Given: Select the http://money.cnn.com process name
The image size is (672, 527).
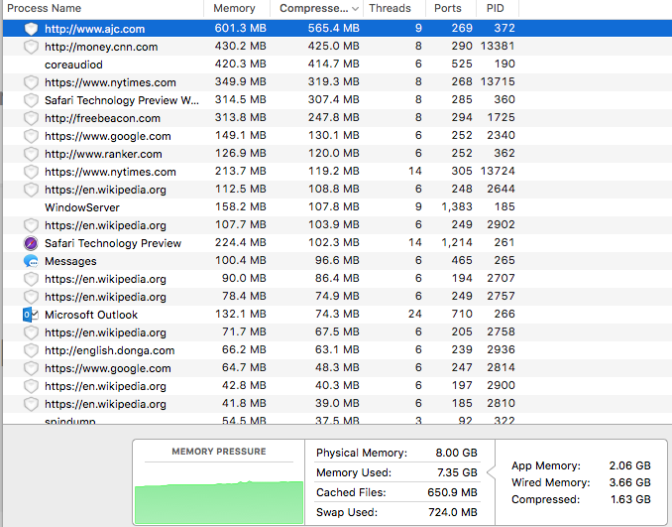Looking at the screenshot, I should pyautogui.click(x=101, y=47).
